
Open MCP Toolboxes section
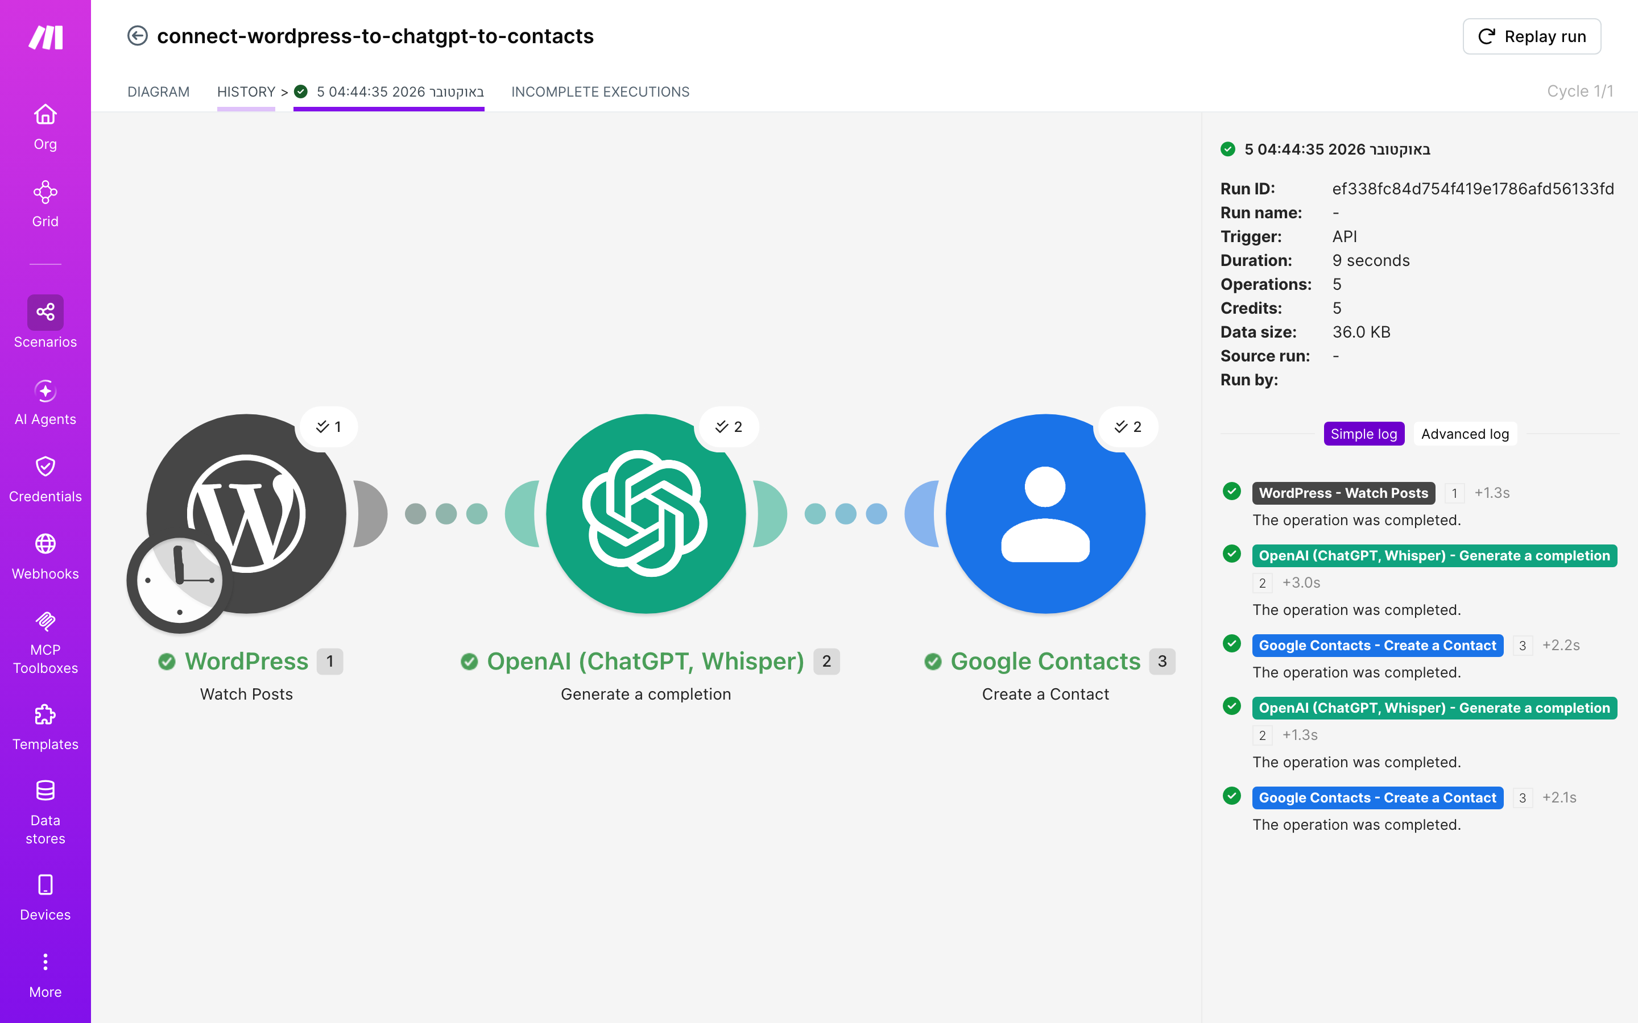[45, 642]
